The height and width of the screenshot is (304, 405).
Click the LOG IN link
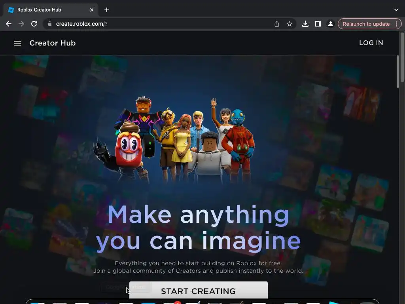[371, 43]
